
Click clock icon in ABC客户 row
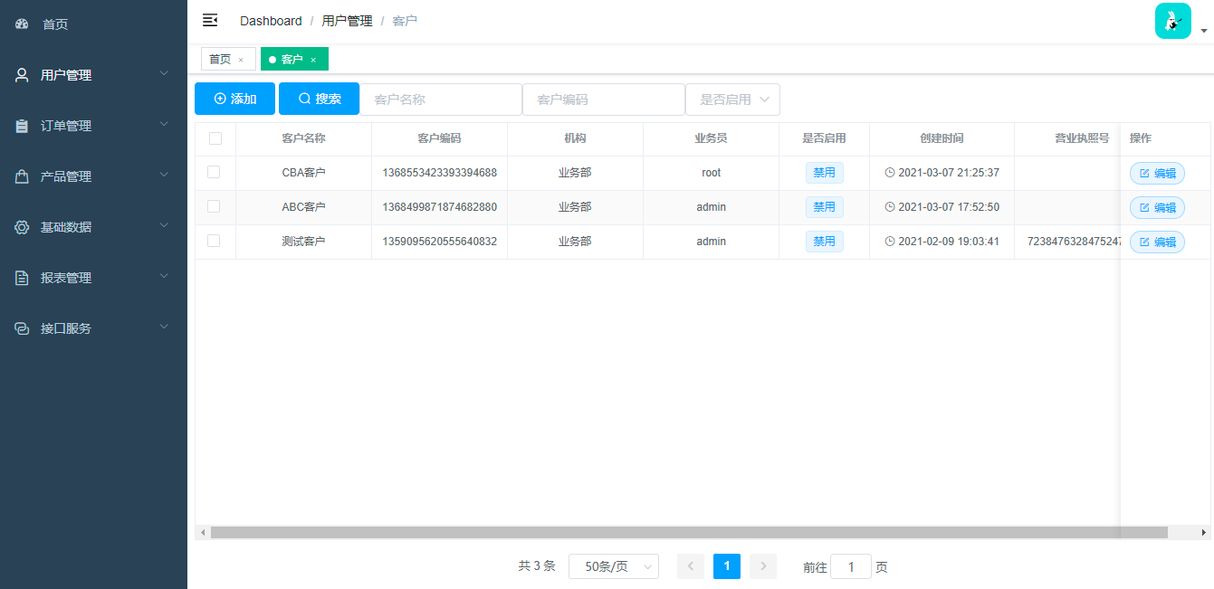tap(890, 207)
